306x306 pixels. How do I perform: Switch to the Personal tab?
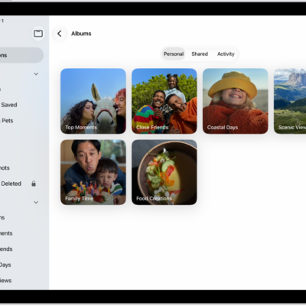[x=174, y=54]
